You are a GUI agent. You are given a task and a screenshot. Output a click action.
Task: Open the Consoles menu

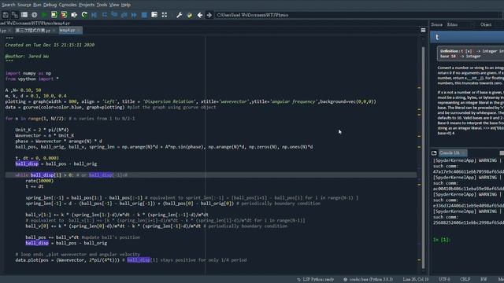(68, 5)
